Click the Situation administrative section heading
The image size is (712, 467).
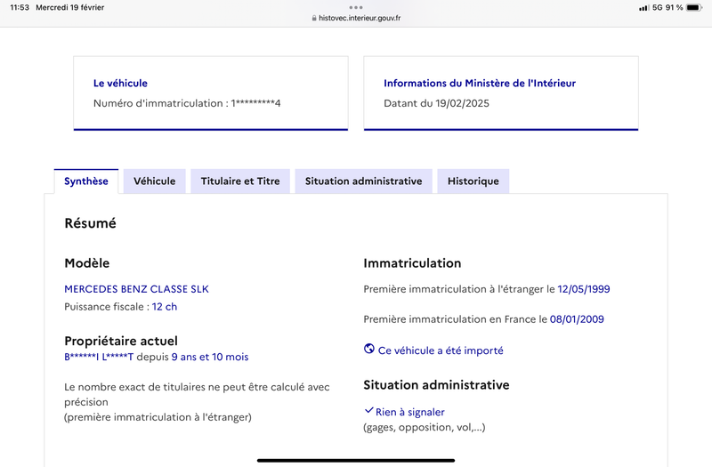tap(436, 385)
